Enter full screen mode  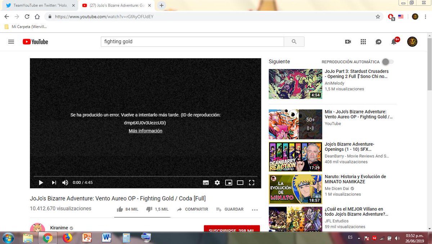pyautogui.click(x=252, y=182)
